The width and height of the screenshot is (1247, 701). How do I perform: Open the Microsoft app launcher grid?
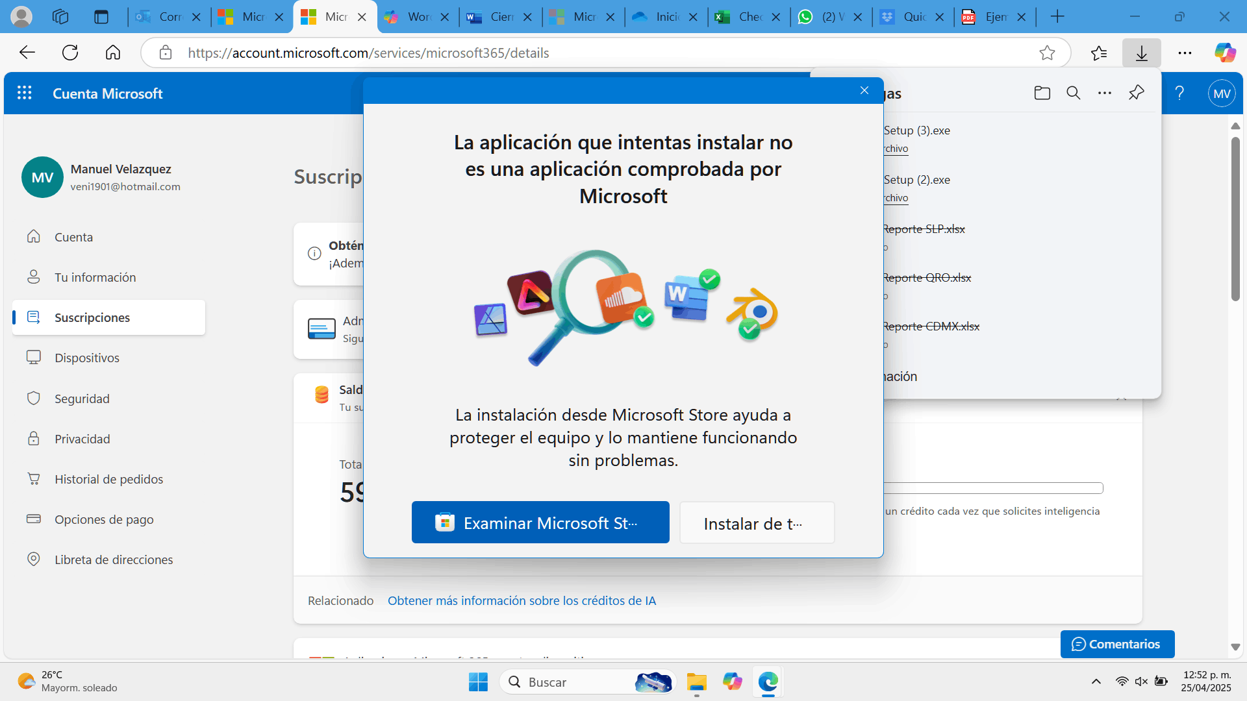(x=25, y=93)
